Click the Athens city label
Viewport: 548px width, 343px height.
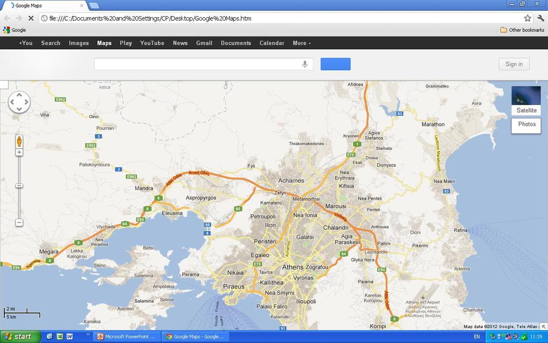[293, 267]
